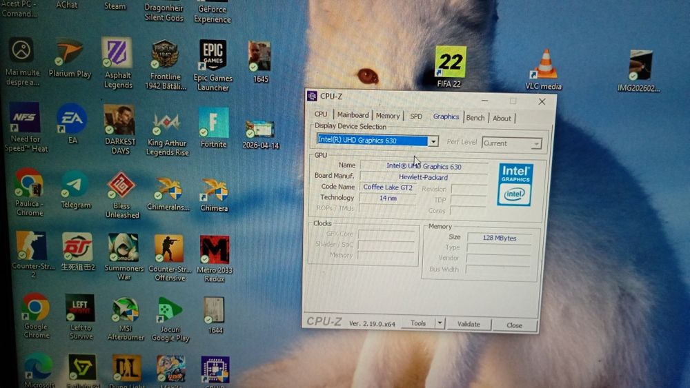Launch the Chimera desktop shortcut
This screenshot has height=388, width=690.
point(215,194)
